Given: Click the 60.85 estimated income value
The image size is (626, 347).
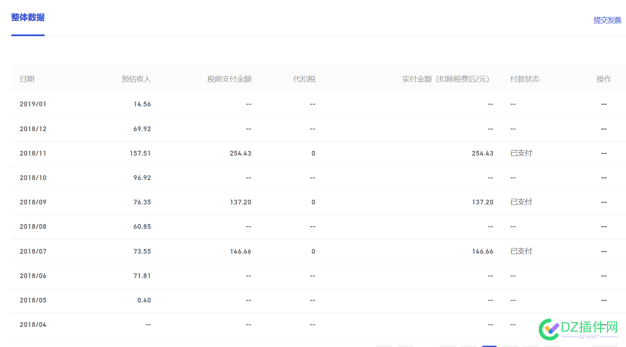Looking at the screenshot, I should point(142,227).
